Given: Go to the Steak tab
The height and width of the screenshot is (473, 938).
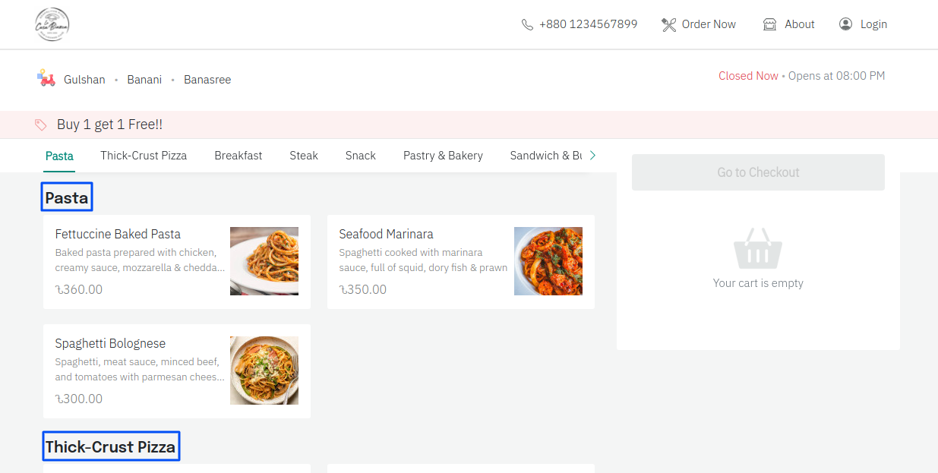Looking at the screenshot, I should point(303,155).
